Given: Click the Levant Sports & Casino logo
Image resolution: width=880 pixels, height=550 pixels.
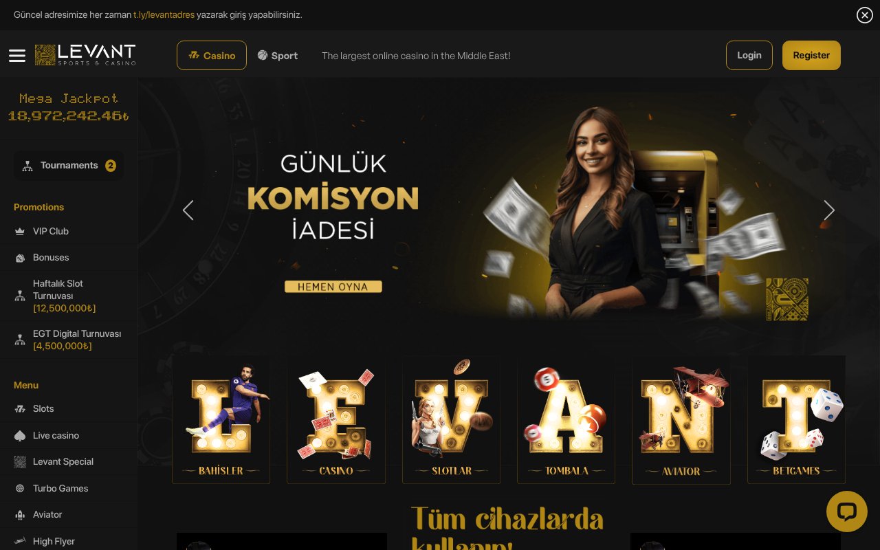Looking at the screenshot, I should pos(85,55).
